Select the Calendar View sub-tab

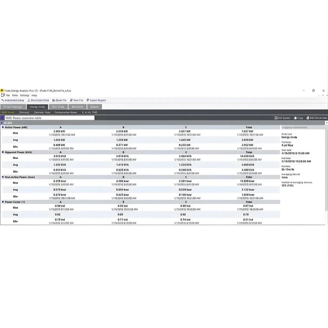pos(42,113)
